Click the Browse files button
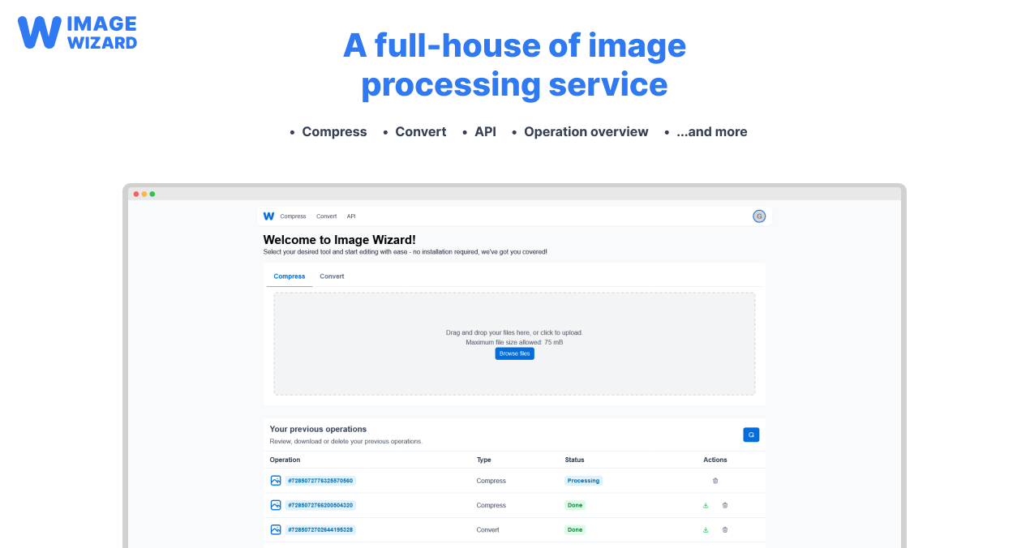1030x548 pixels. click(515, 353)
